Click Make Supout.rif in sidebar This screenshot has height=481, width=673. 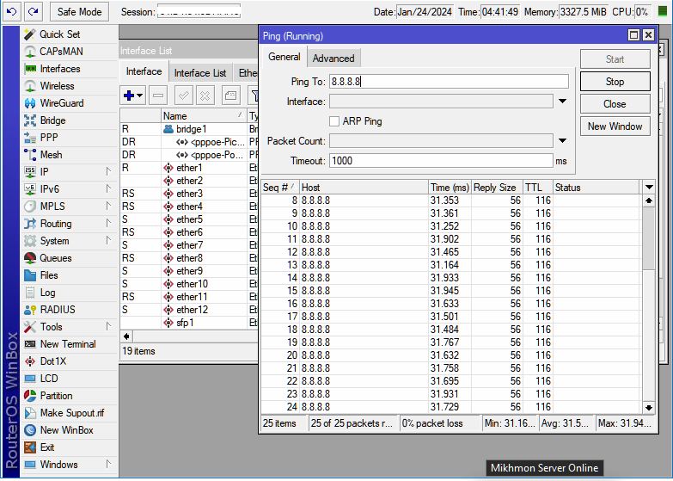71,413
